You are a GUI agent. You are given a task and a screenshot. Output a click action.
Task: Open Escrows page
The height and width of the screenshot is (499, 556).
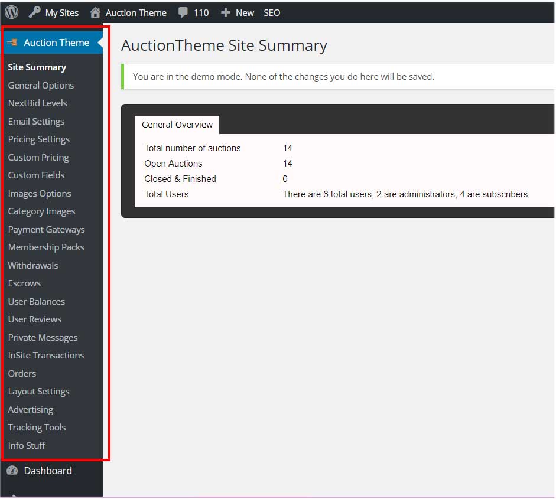(x=24, y=283)
